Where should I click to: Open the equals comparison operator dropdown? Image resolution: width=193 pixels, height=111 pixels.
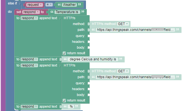(49, 5)
